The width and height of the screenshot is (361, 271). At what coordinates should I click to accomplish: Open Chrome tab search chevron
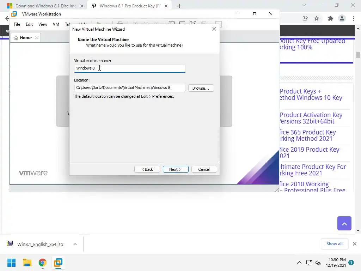click(304, 5)
